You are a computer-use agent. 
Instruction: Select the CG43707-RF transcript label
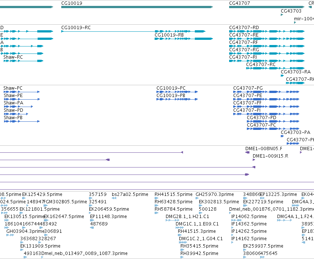click(x=244, y=42)
